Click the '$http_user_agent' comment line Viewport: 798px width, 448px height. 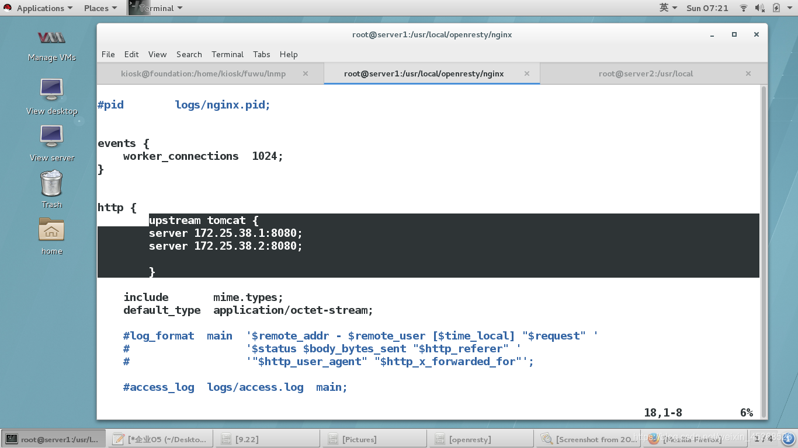[328, 362]
